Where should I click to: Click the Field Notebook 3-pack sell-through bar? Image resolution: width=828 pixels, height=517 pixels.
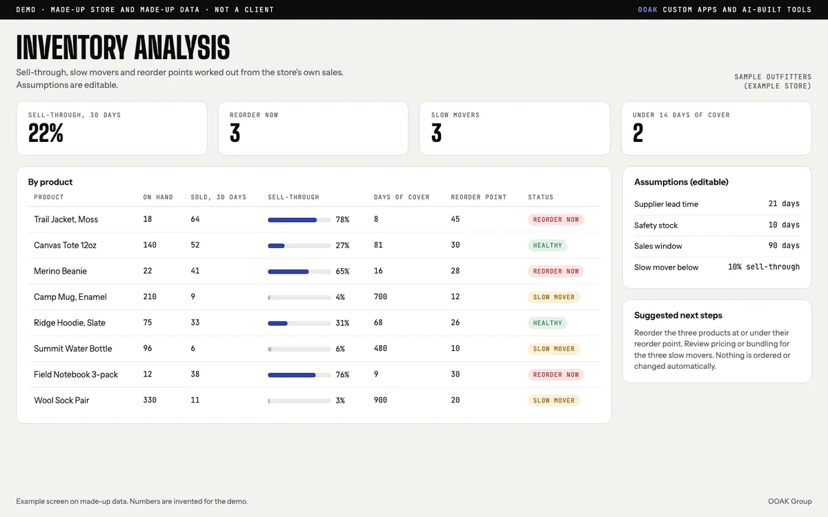coord(299,375)
